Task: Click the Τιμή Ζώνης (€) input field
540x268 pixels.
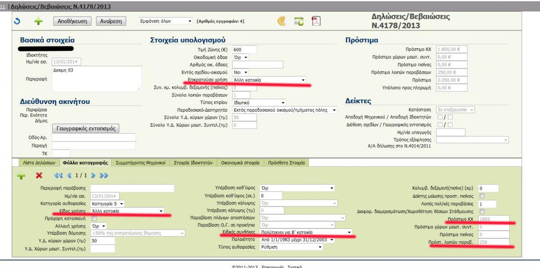Action: pos(245,50)
